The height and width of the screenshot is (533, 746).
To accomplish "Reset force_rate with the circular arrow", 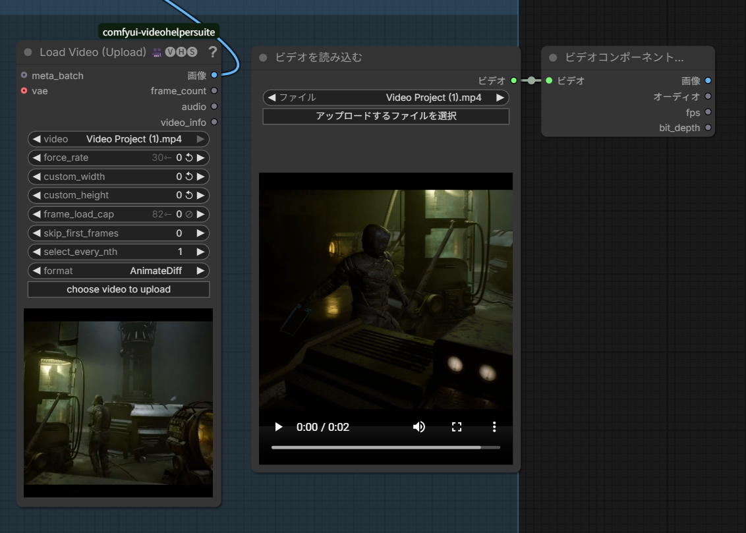I will (x=189, y=157).
